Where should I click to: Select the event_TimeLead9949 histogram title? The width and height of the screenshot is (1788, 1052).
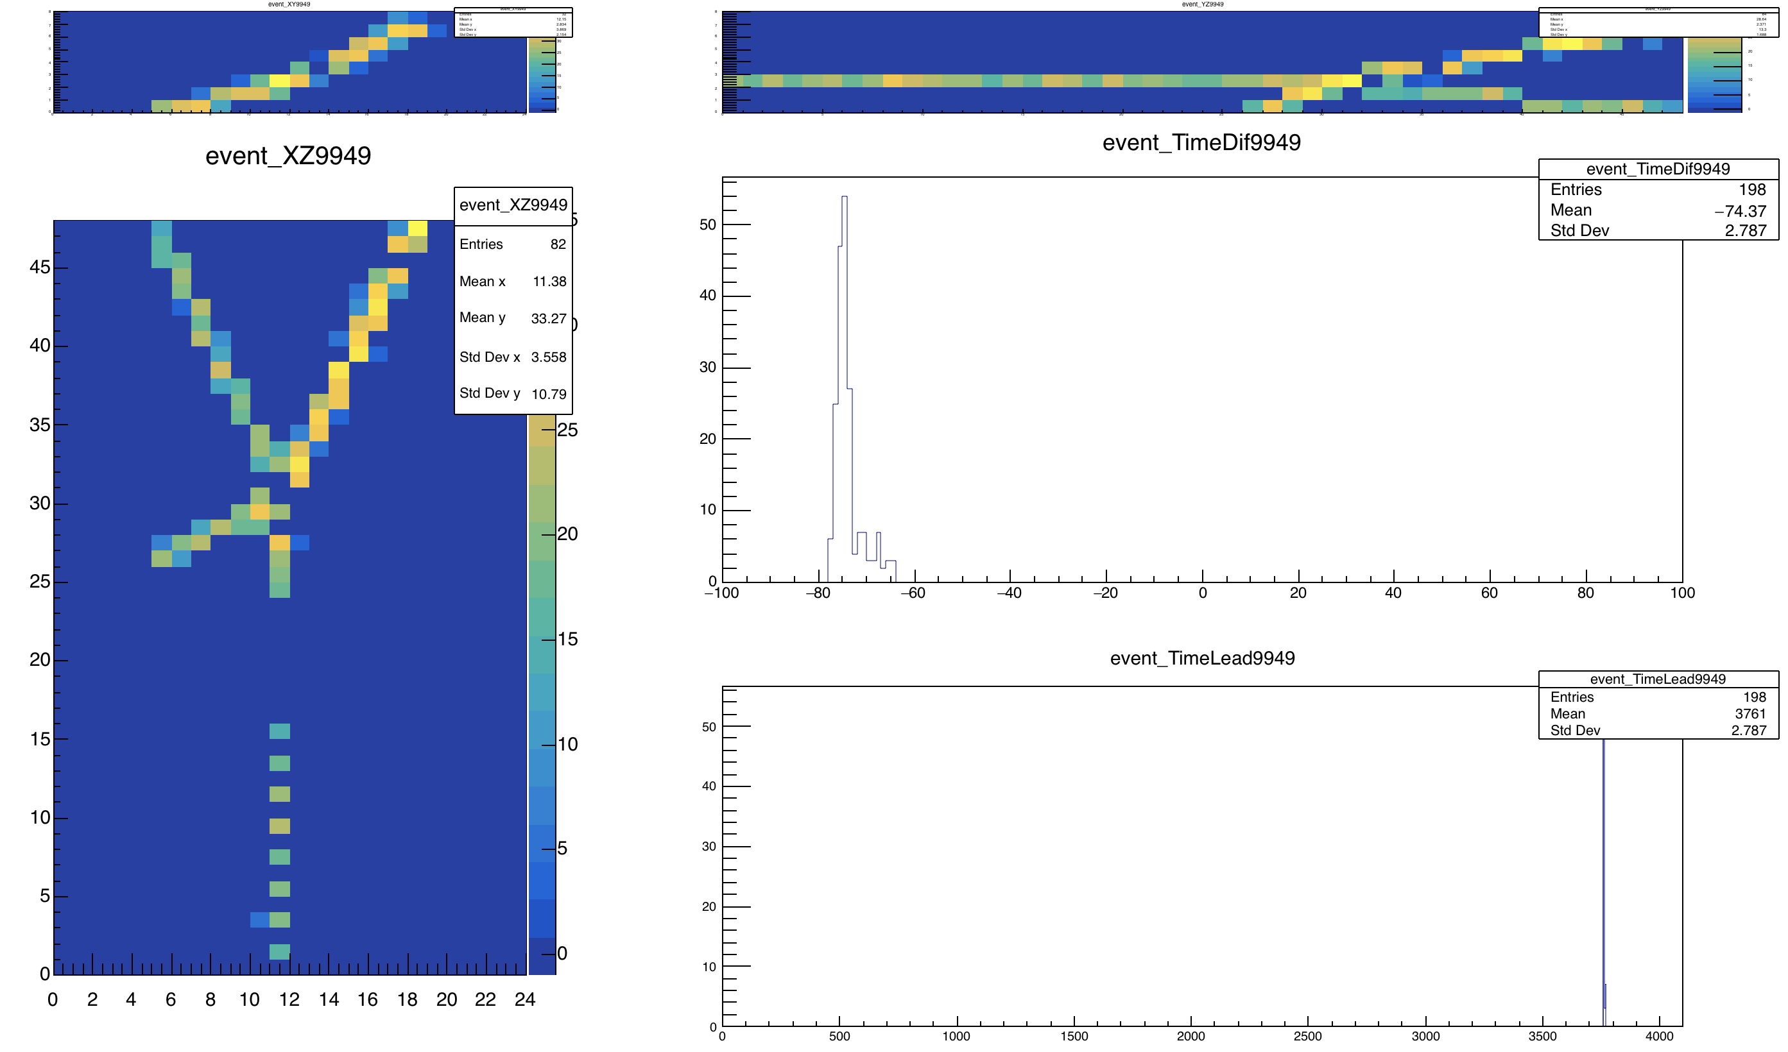pos(1202,658)
